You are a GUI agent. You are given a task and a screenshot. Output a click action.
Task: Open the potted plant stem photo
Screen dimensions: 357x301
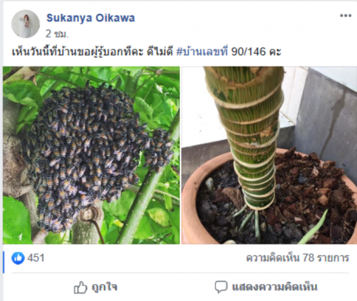(269, 155)
